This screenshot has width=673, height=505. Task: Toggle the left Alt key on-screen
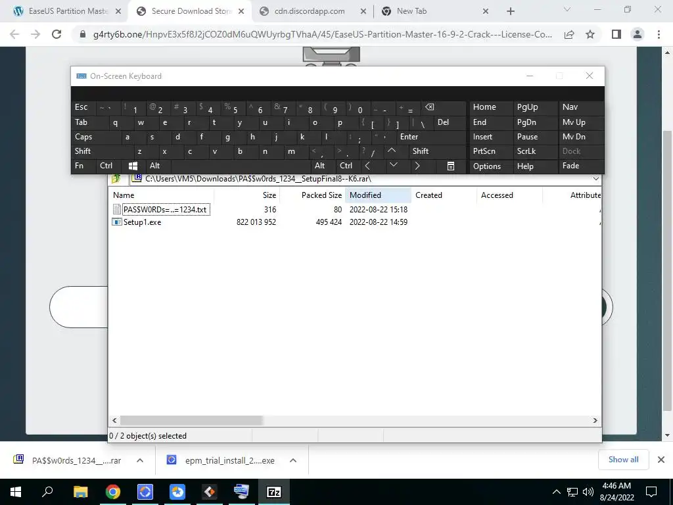pyautogui.click(x=158, y=166)
